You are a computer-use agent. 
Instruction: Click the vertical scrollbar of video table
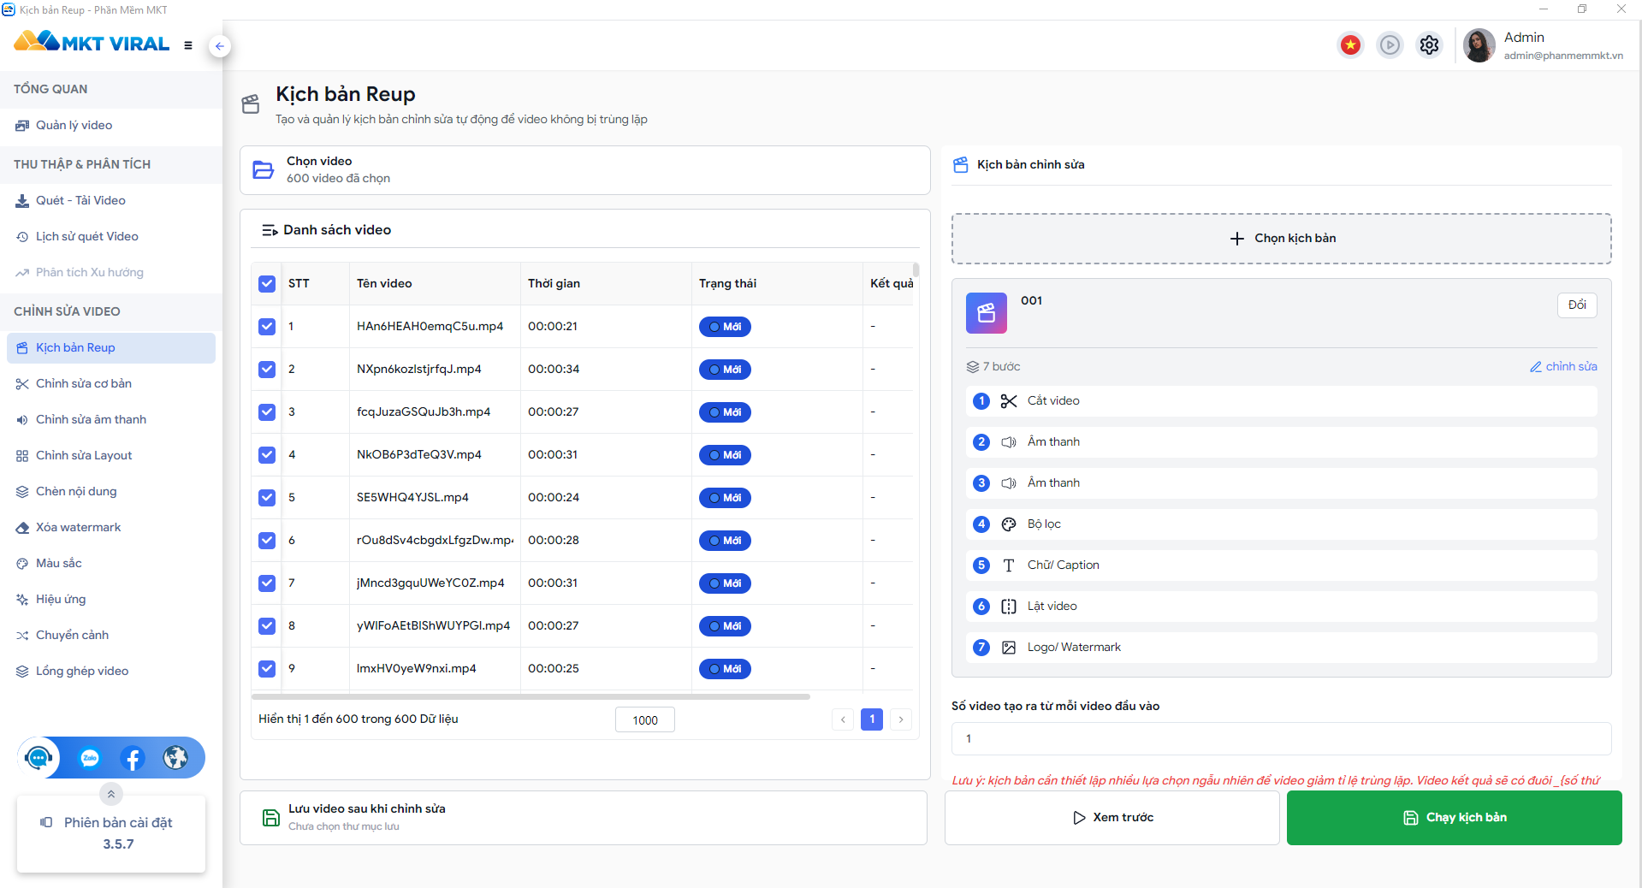916,270
